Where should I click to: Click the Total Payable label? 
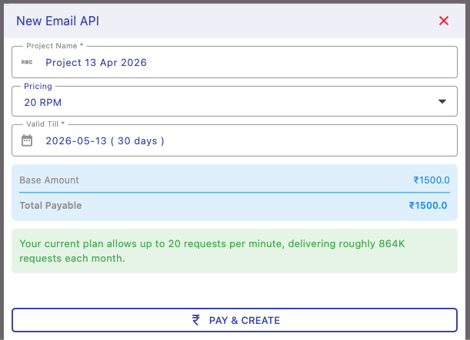[x=51, y=206]
